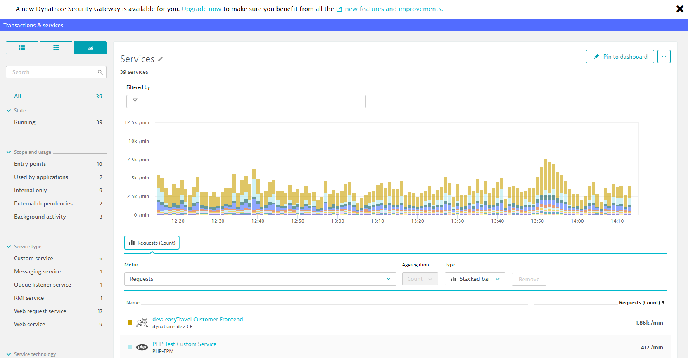Screen dimensions: 688x358
Task: Collapse the State filter section
Action: click(9, 111)
